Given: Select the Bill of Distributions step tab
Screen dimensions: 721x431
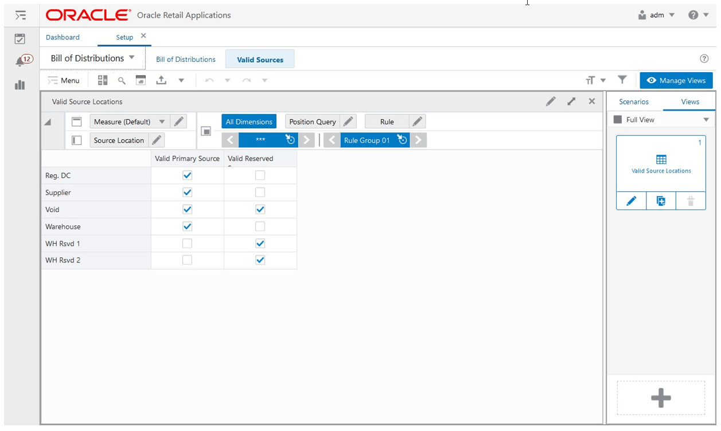Looking at the screenshot, I should click(186, 60).
